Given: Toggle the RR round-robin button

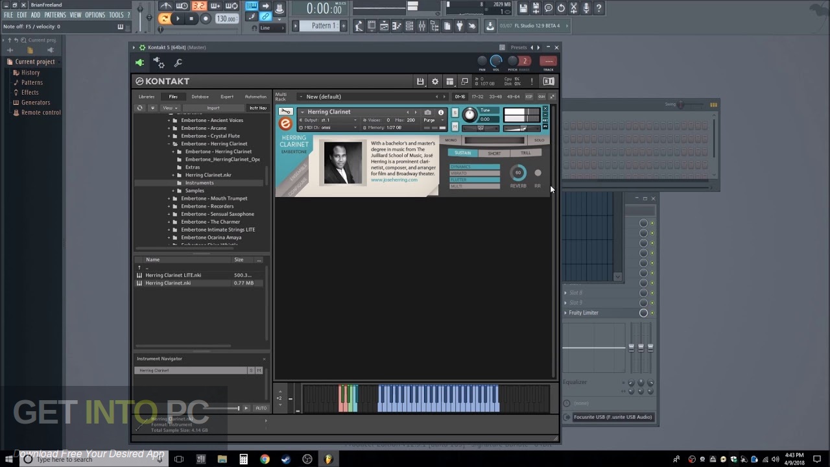Looking at the screenshot, I should pos(538,173).
